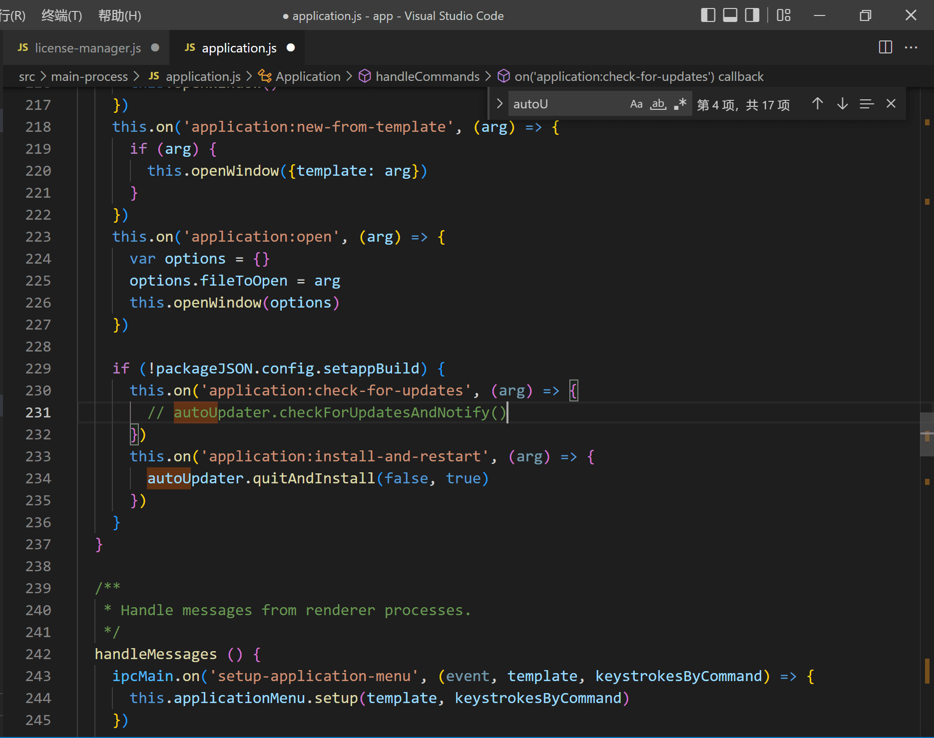934x738 pixels.
Task: Open customize layout icon
Action: [x=784, y=15]
